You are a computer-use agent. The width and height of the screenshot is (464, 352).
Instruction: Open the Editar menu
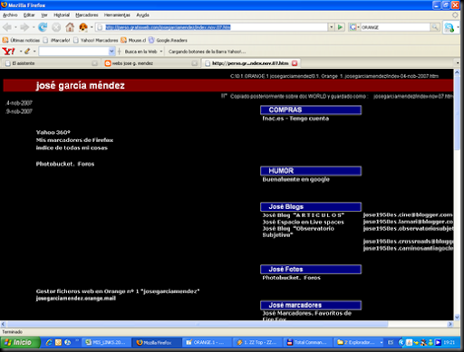coord(29,14)
